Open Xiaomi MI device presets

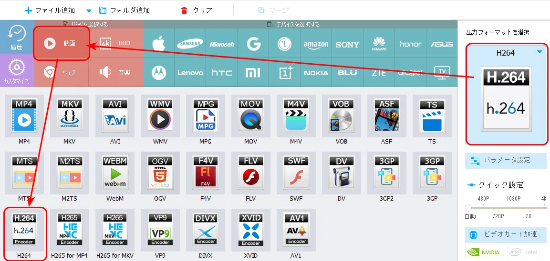coord(253,72)
